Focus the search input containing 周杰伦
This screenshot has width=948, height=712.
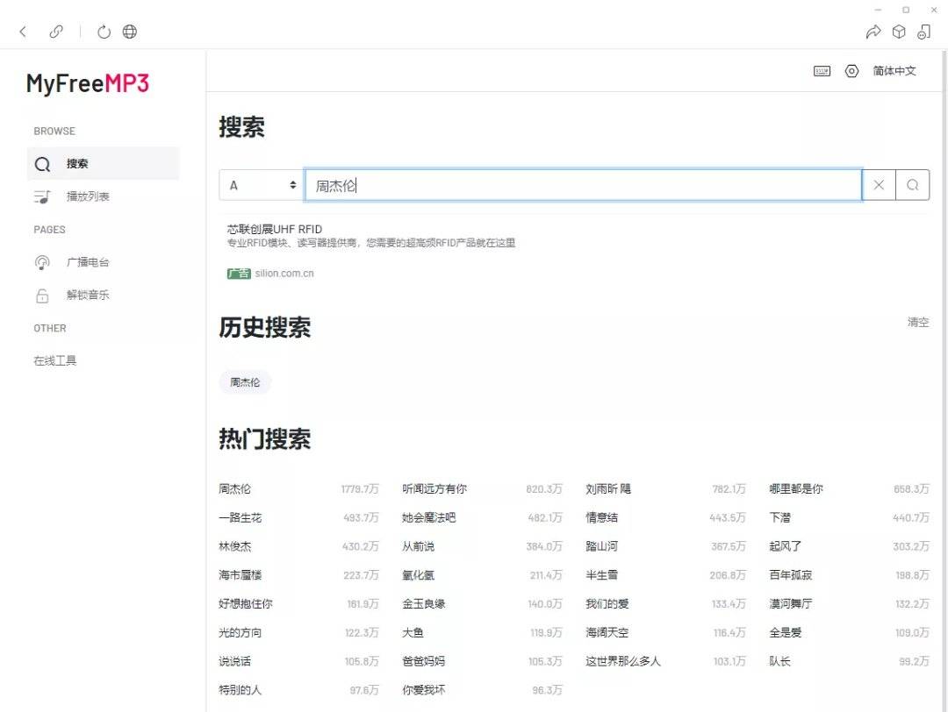point(583,185)
